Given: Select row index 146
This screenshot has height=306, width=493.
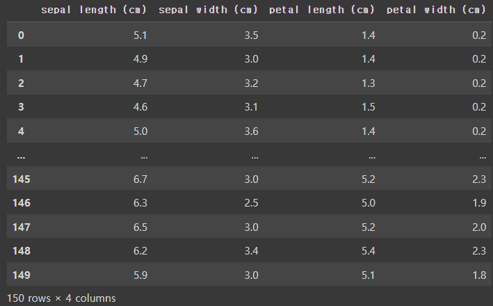Looking at the screenshot, I should coord(22,203).
